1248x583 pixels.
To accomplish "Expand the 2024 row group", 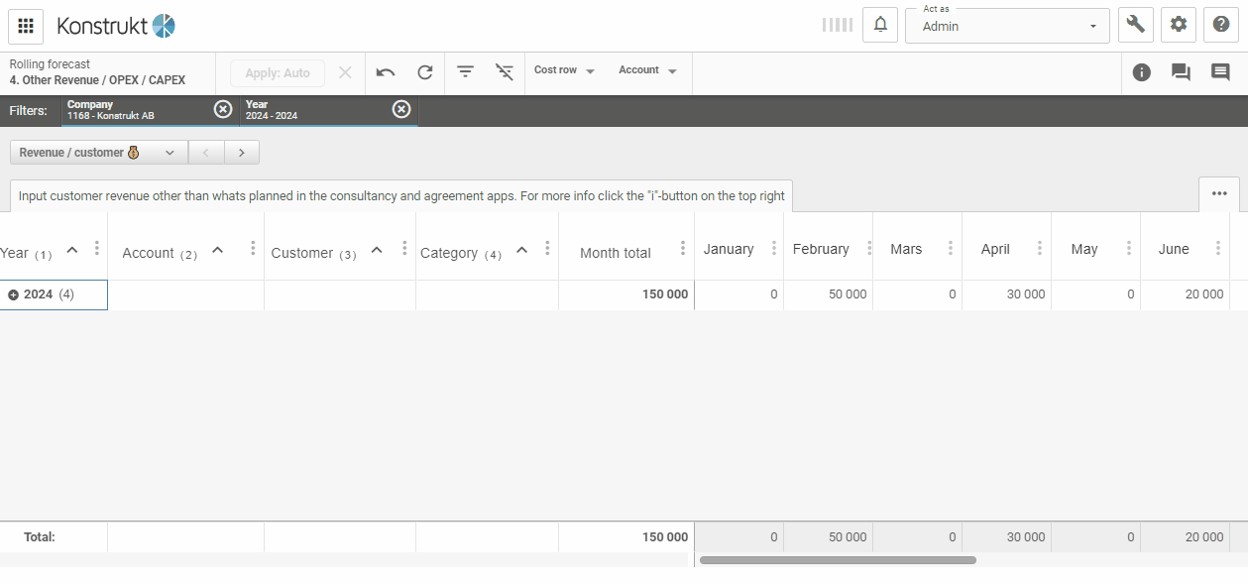I will click(14, 294).
